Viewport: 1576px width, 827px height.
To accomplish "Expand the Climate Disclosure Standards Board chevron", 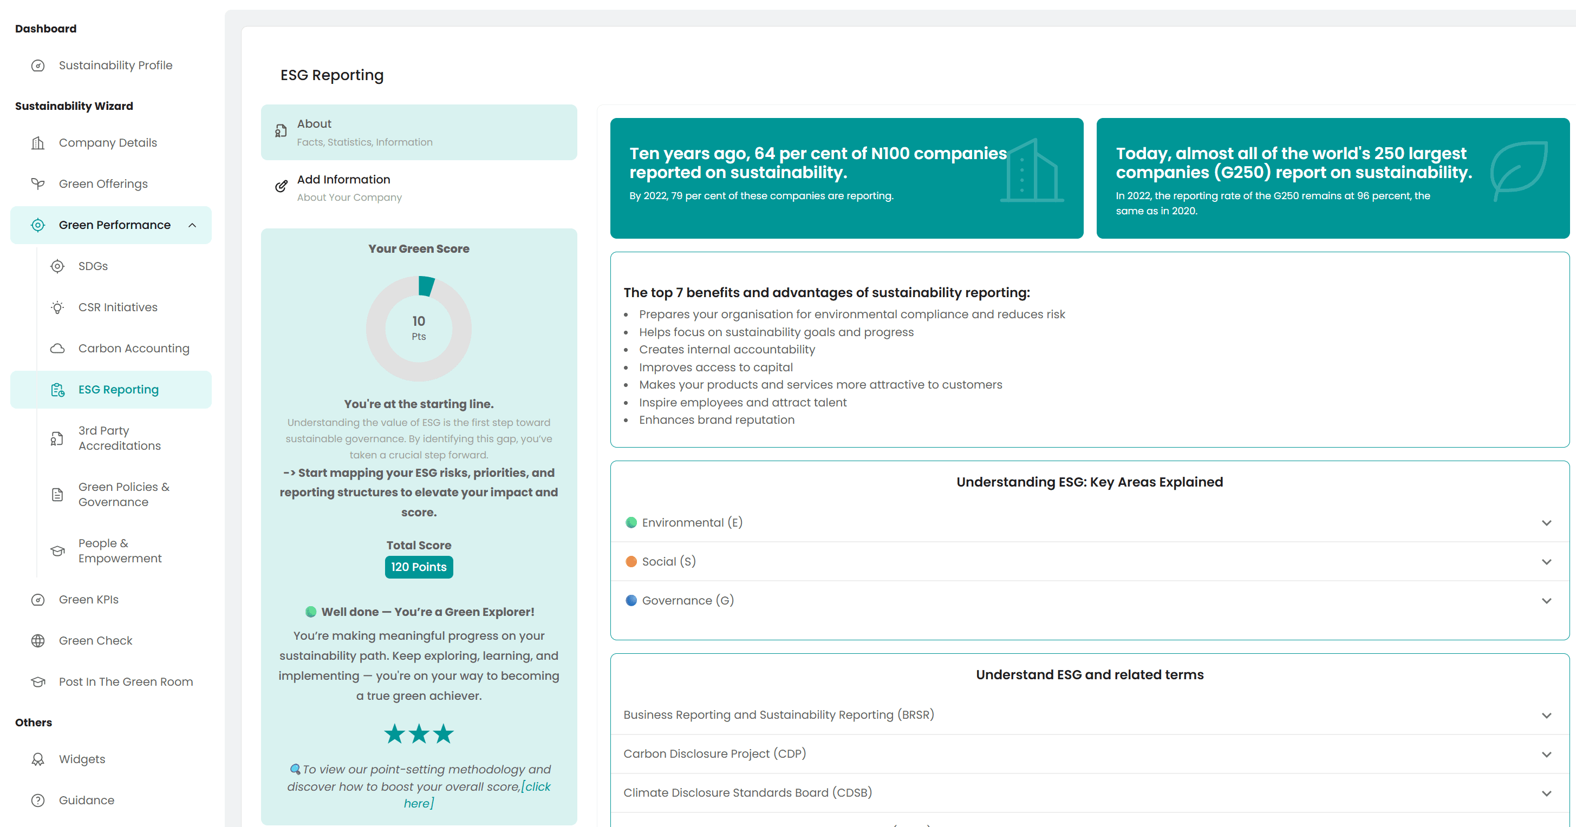I will (x=1546, y=793).
